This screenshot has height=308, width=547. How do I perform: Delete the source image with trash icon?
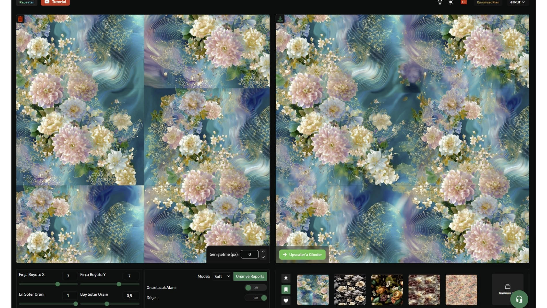point(20,19)
